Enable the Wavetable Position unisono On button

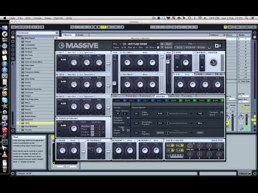pos(137,123)
